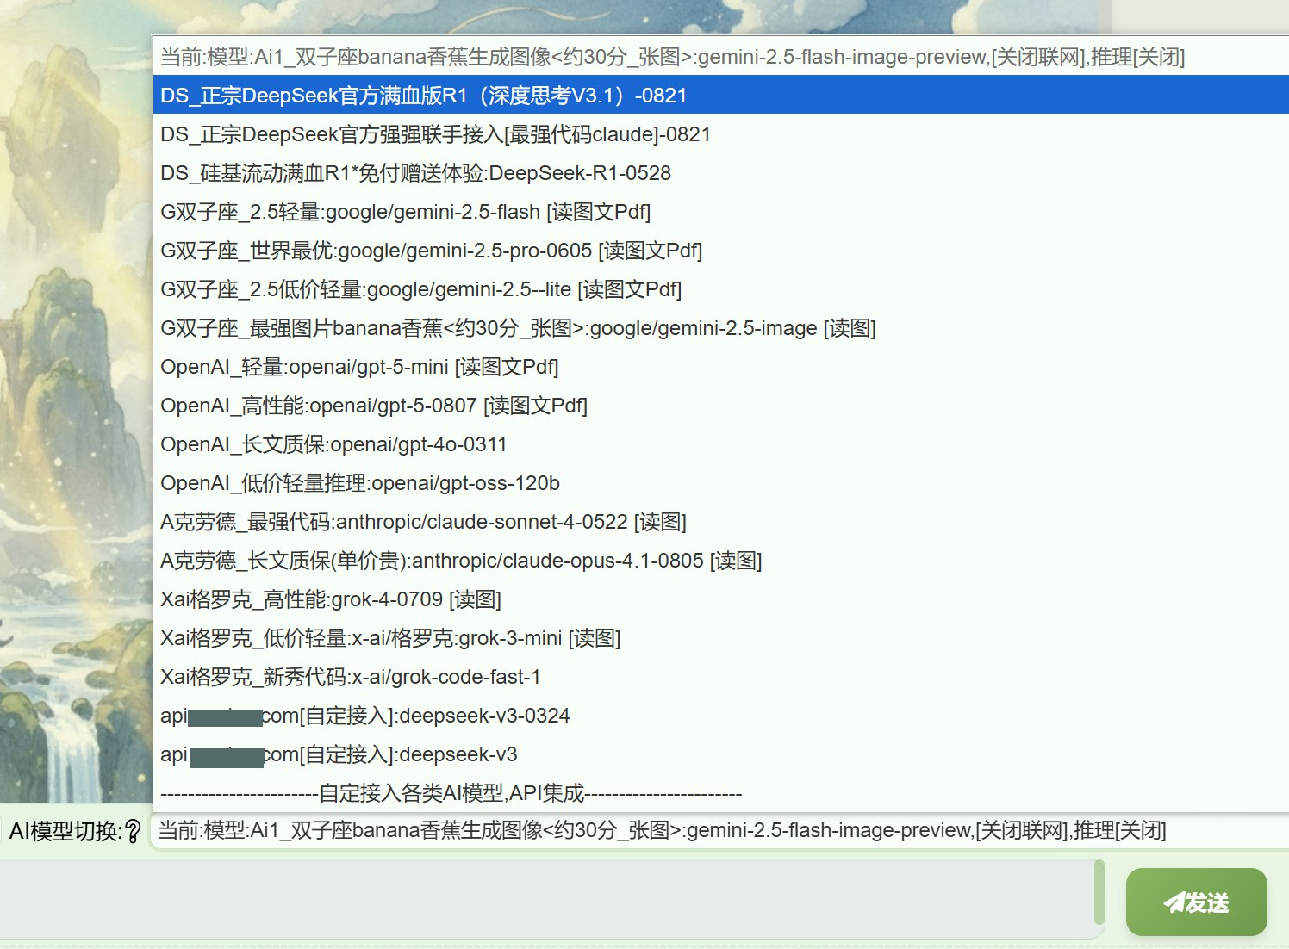Select custom API deepseek-v3-0324 option
Viewport: 1289px width, 949px height.
[721, 715]
